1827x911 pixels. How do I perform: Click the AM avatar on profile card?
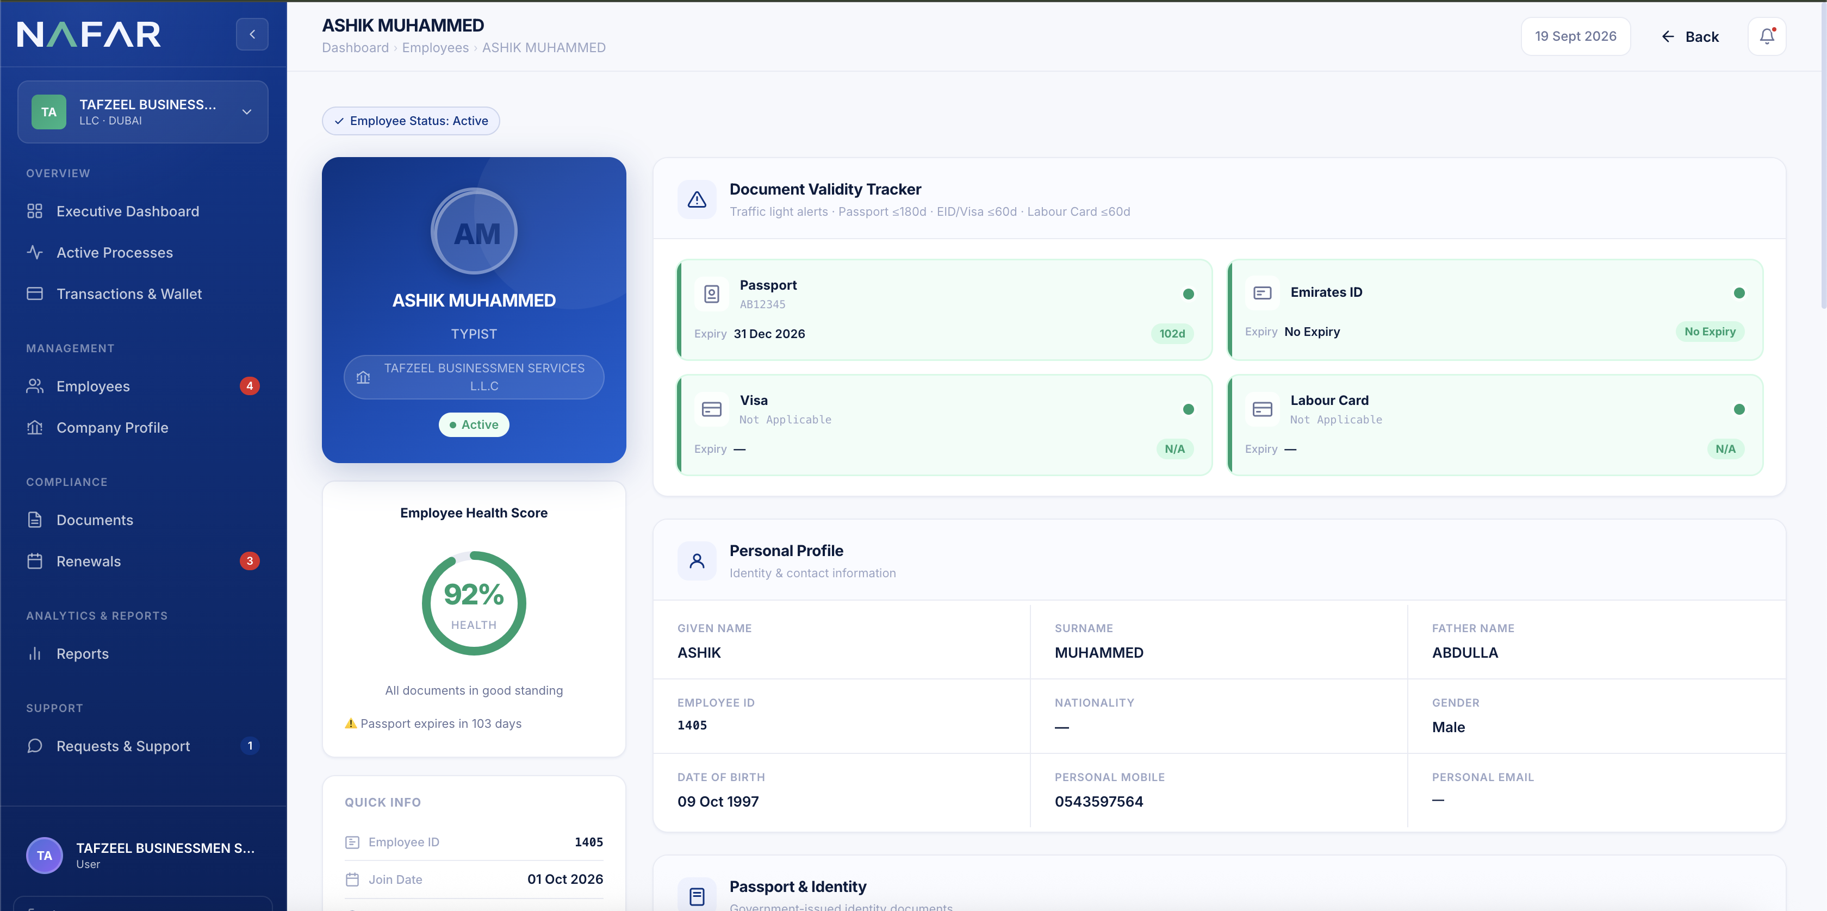(474, 231)
